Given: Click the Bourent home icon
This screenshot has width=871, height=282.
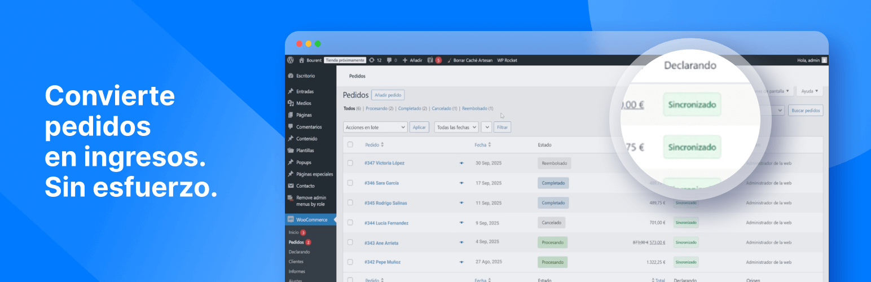Looking at the screenshot, I should [302, 60].
